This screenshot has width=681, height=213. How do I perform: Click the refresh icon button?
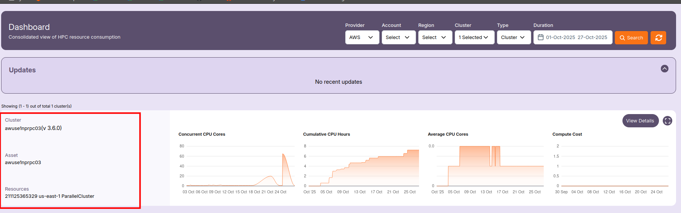tap(658, 38)
